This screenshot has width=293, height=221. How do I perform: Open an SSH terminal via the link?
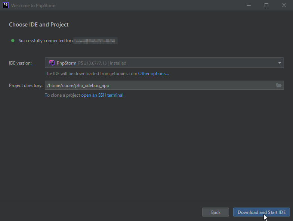pos(102,95)
